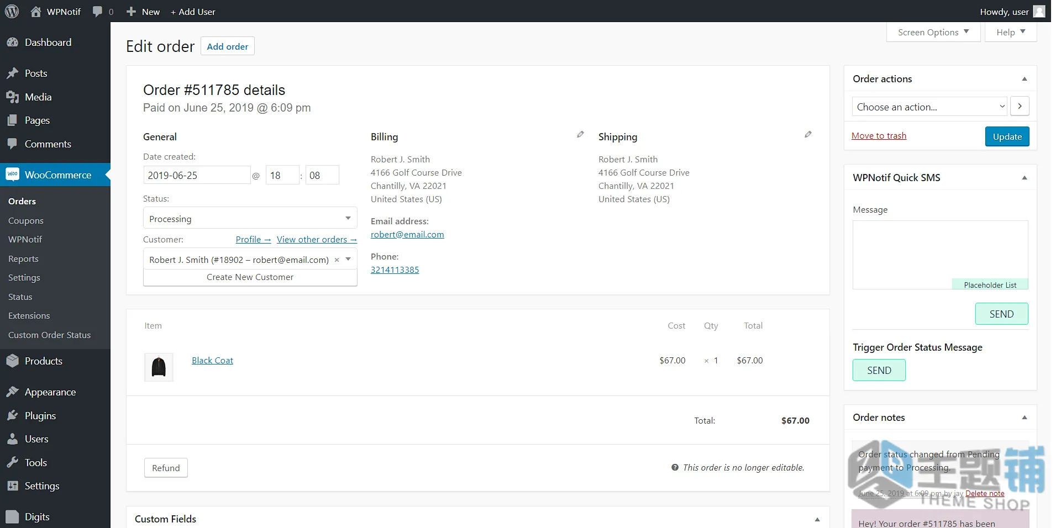This screenshot has height=528, width=1061.
Task: Click the Posts pin icon
Action: click(12, 73)
